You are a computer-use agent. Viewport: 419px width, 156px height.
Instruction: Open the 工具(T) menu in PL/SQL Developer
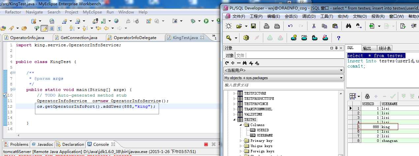[327, 16]
